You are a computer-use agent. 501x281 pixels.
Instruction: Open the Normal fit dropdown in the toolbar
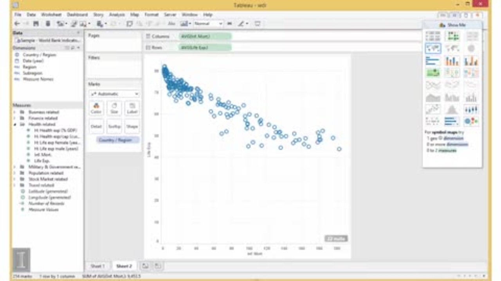[x=208, y=24]
